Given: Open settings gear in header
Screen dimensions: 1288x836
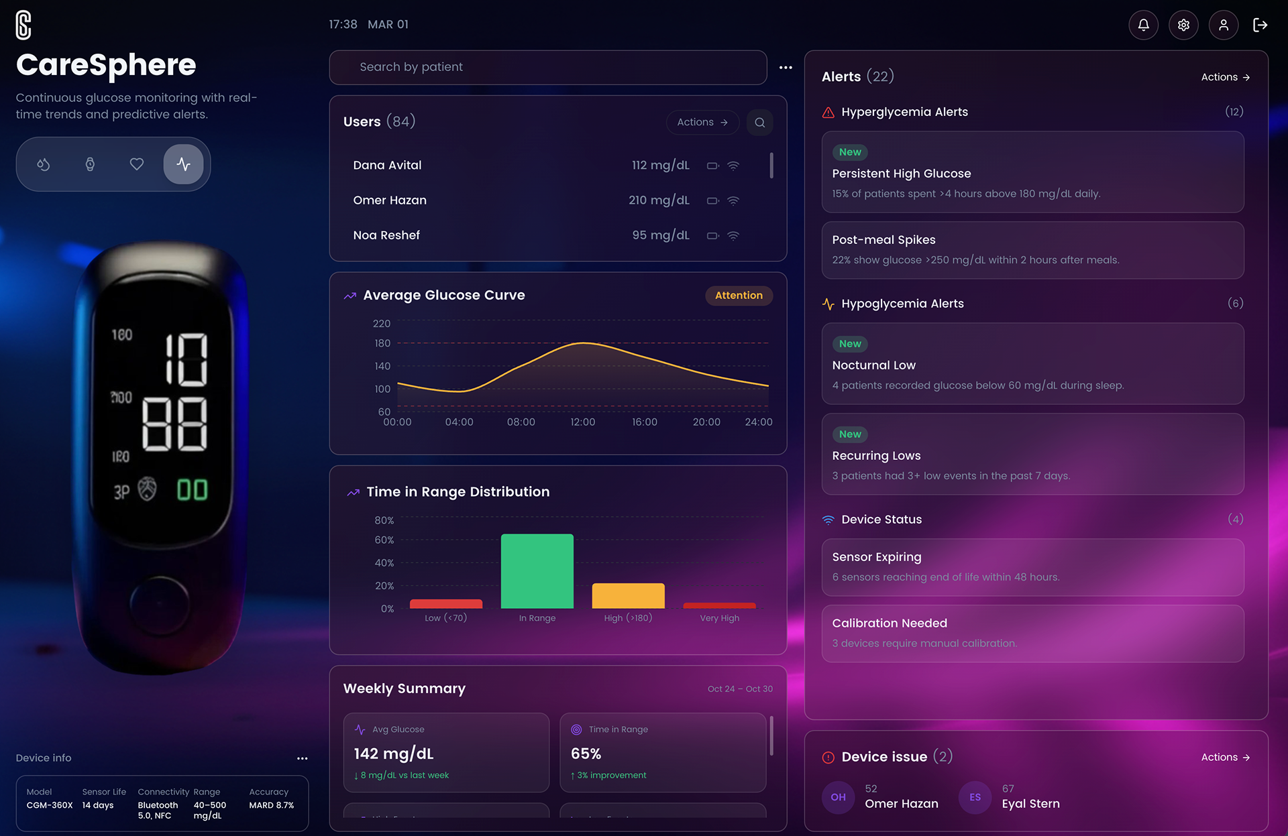Looking at the screenshot, I should point(1183,25).
